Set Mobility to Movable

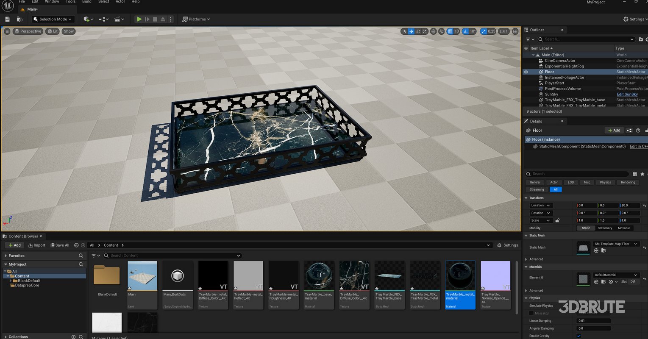coord(623,228)
